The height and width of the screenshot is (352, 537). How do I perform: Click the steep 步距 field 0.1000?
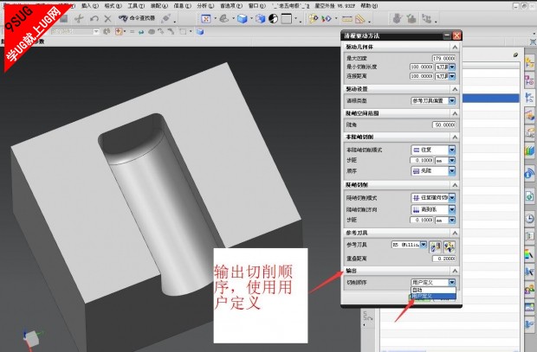click(422, 220)
